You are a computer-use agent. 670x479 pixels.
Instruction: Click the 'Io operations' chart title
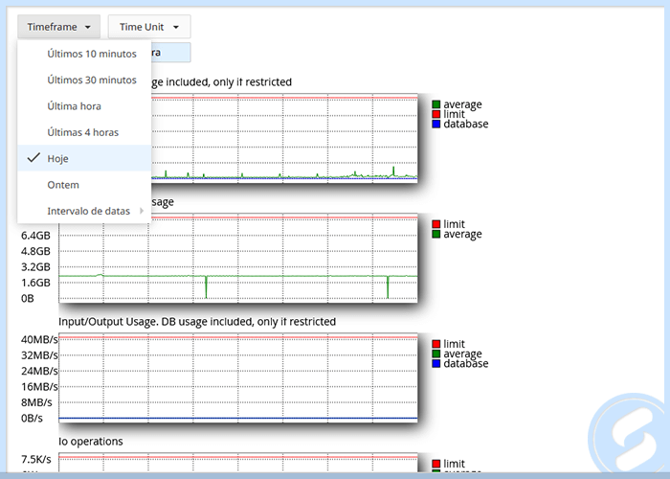pyautogui.click(x=91, y=442)
